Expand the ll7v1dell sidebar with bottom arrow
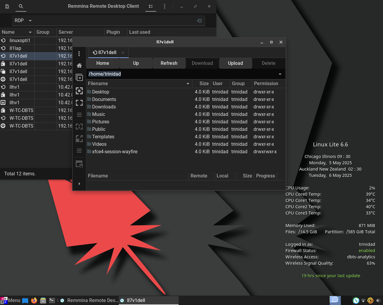Image resolution: width=383 pixels, height=305 pixels. (x=79, y=184)
